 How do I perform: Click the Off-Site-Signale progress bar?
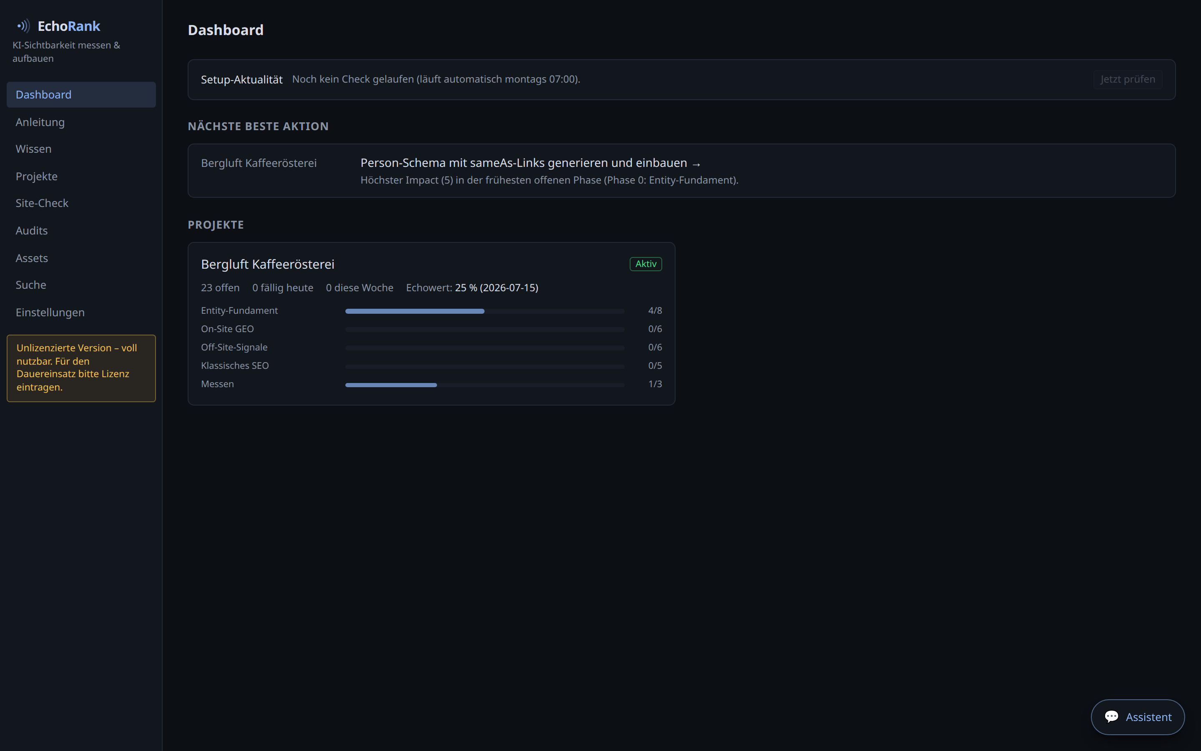point(485,348)
